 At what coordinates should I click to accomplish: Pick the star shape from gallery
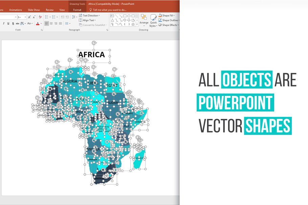tap(133, 24)
